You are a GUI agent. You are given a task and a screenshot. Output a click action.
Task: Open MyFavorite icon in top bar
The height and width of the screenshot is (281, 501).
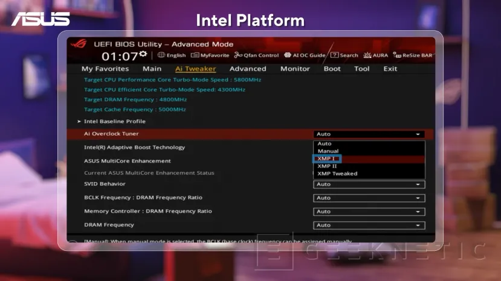click(x=195, y=55)
